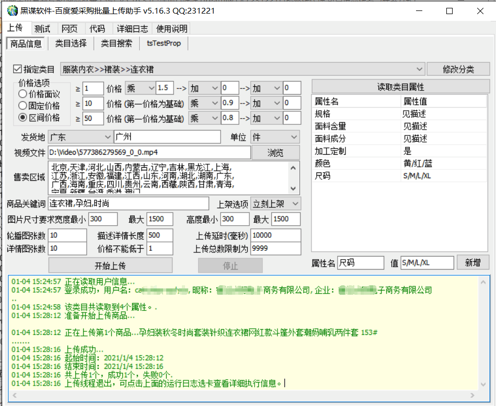Click the 开始上传 button
This screenshot has width=496, height=406.
(110, 265)
